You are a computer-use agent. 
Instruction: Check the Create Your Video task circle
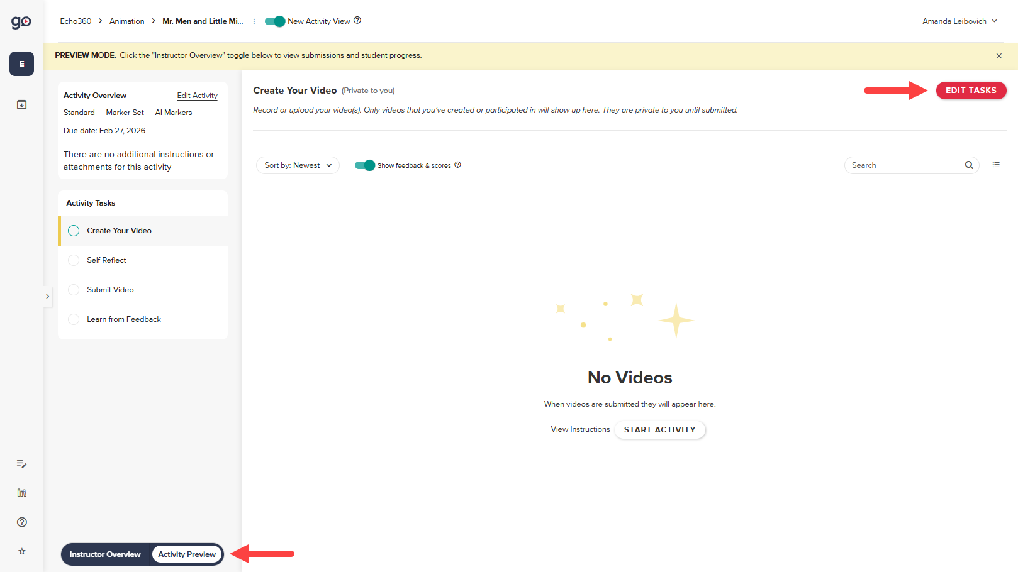pyautogui.click(x=74, y=231)
